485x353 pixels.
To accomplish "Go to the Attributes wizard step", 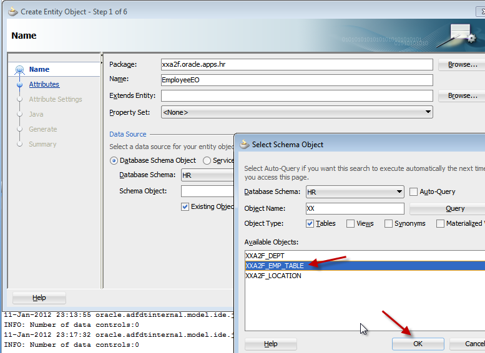I will click(44, 84).
